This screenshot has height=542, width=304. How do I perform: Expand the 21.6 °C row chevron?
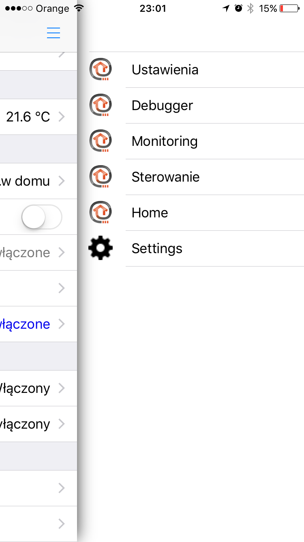(62, 117)
